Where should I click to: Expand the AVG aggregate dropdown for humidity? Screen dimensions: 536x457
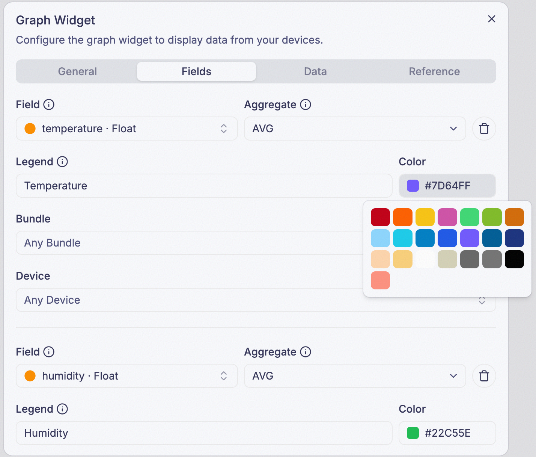pos(355,376)
